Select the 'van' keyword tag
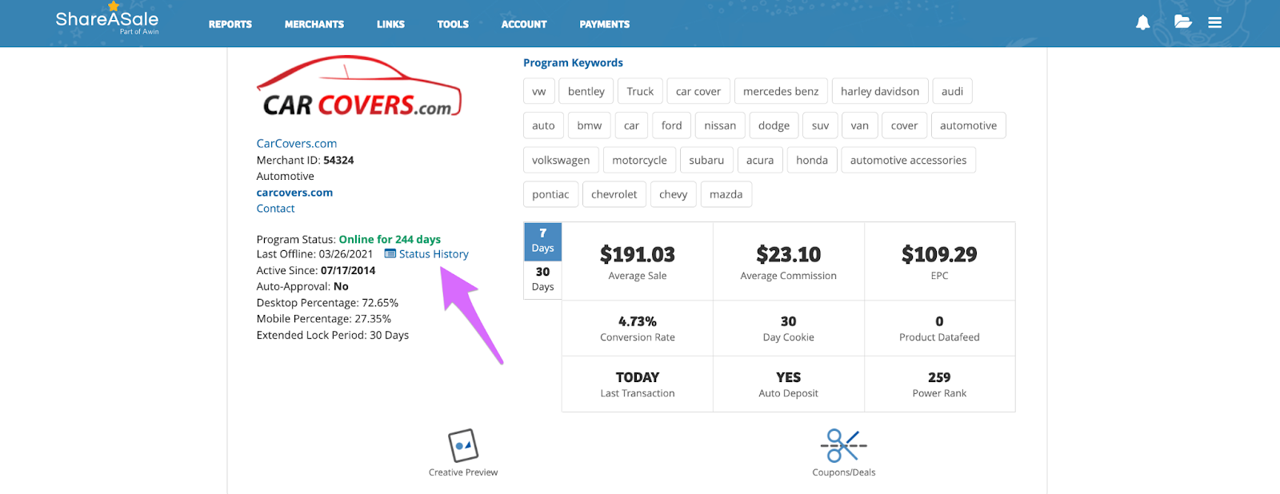 click(x=860, y=125)
